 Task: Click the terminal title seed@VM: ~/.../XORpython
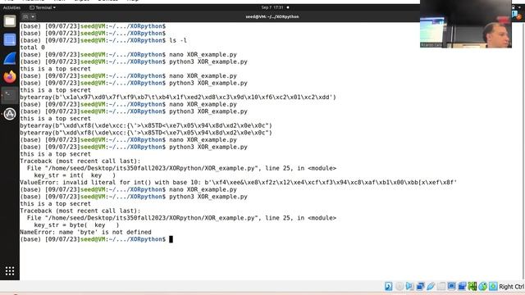pyautogui.click(x=272, y=16)
